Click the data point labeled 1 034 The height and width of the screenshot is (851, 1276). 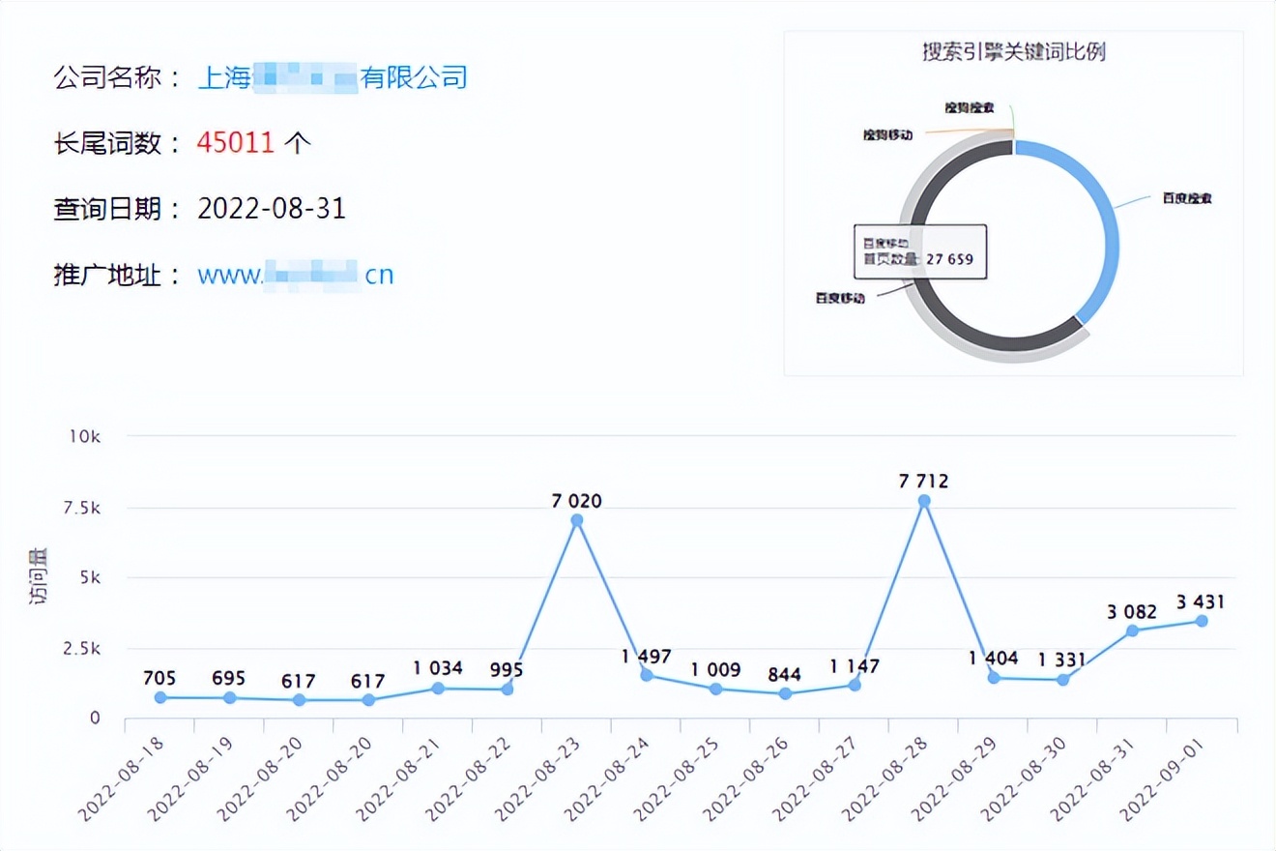437,687
